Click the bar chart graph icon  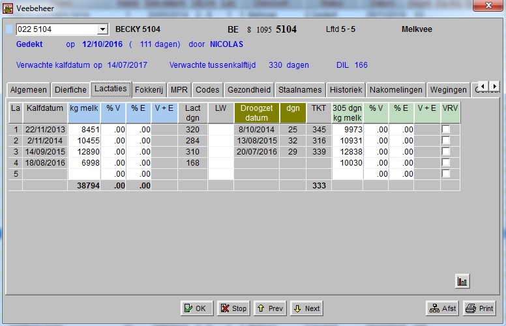pyautogui.click(x=463, y=282)
